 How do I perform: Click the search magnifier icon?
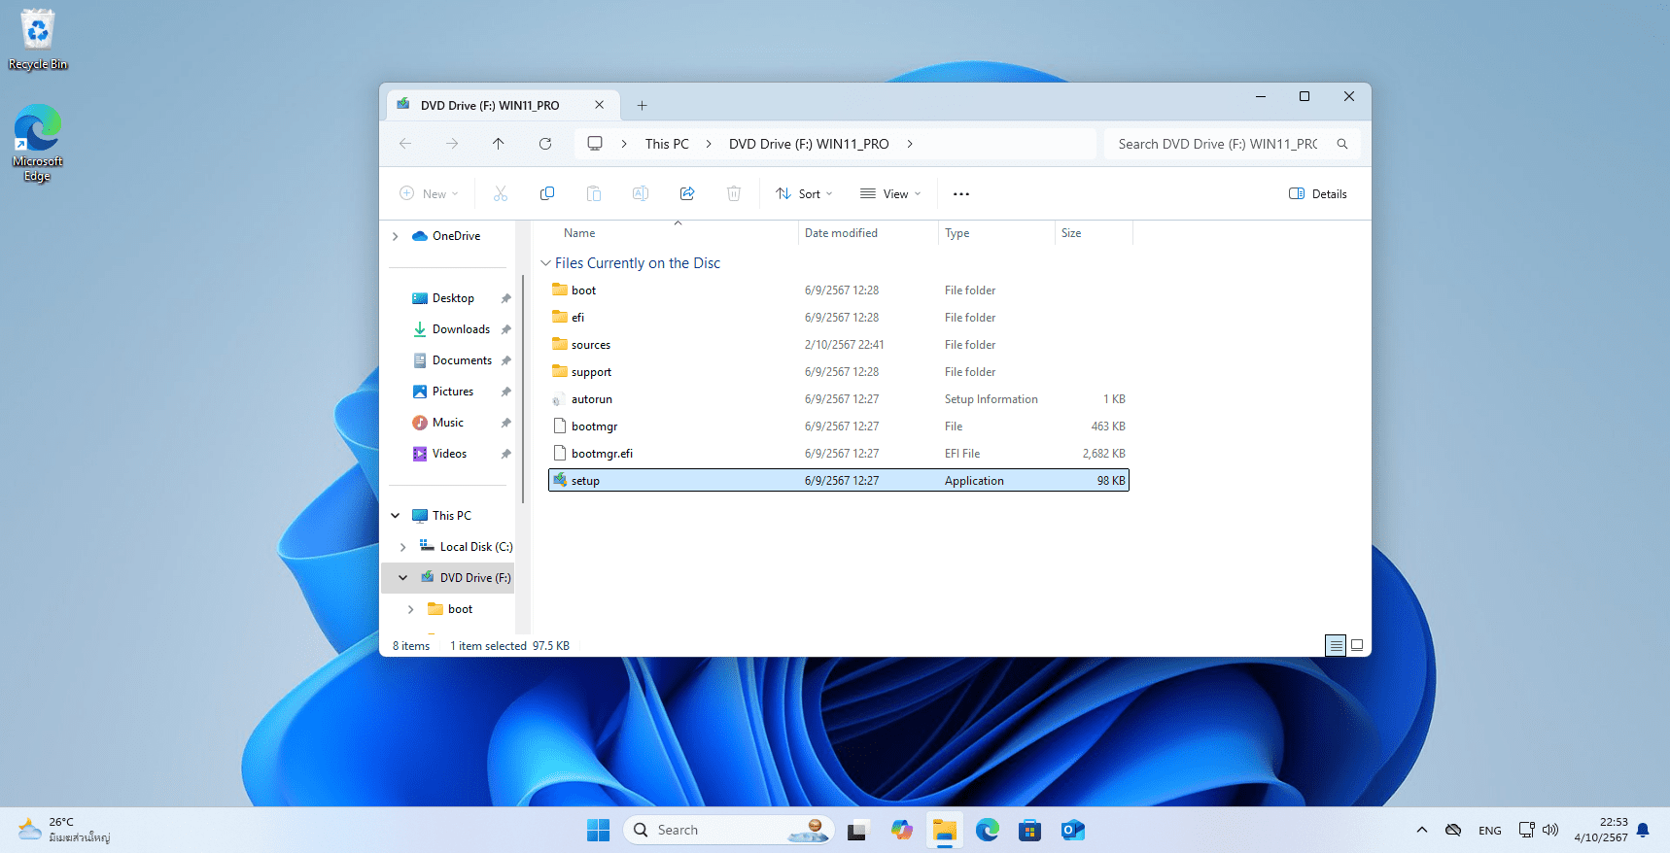pyautogui.click(x=1342, y=144)
